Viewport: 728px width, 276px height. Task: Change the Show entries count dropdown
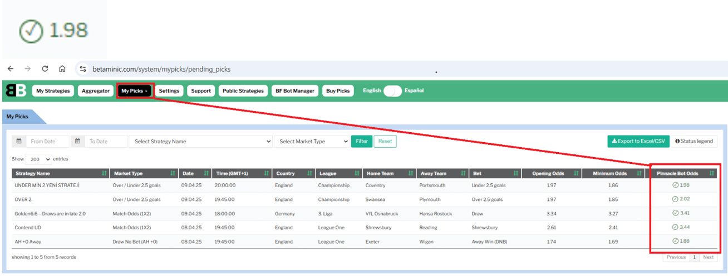click(x=38, y=159)
